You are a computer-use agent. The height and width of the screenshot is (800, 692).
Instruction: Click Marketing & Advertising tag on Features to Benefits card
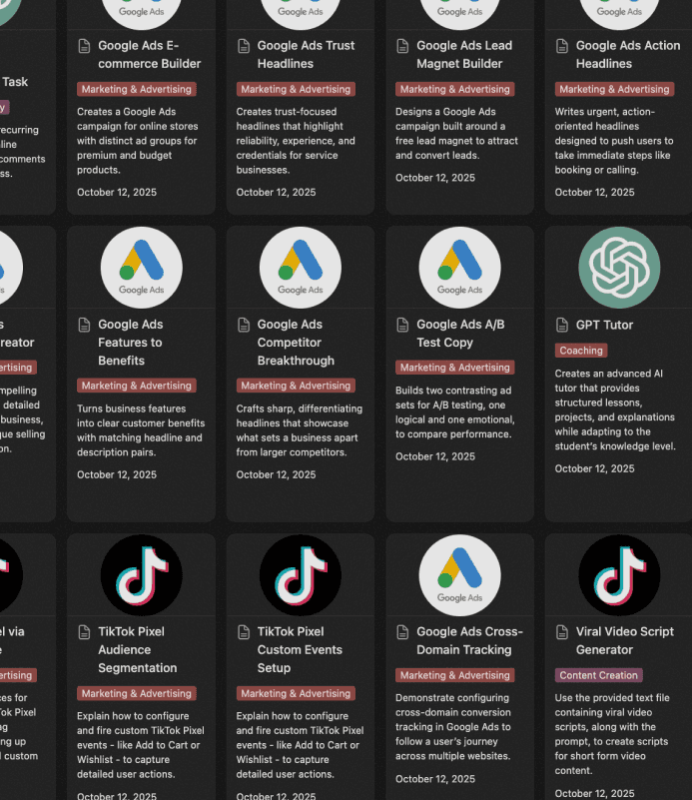pyautogui.click(x=137, y=386)
